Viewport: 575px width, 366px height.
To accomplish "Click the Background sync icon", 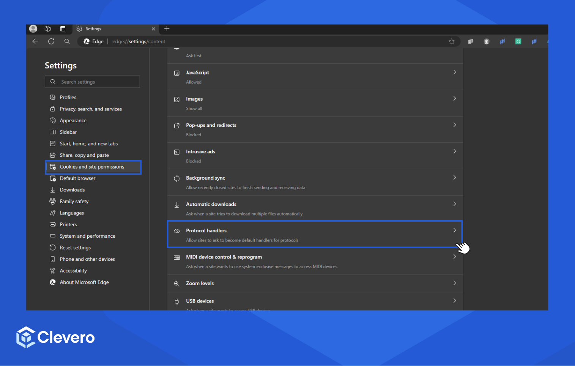I will coord(177,178).
